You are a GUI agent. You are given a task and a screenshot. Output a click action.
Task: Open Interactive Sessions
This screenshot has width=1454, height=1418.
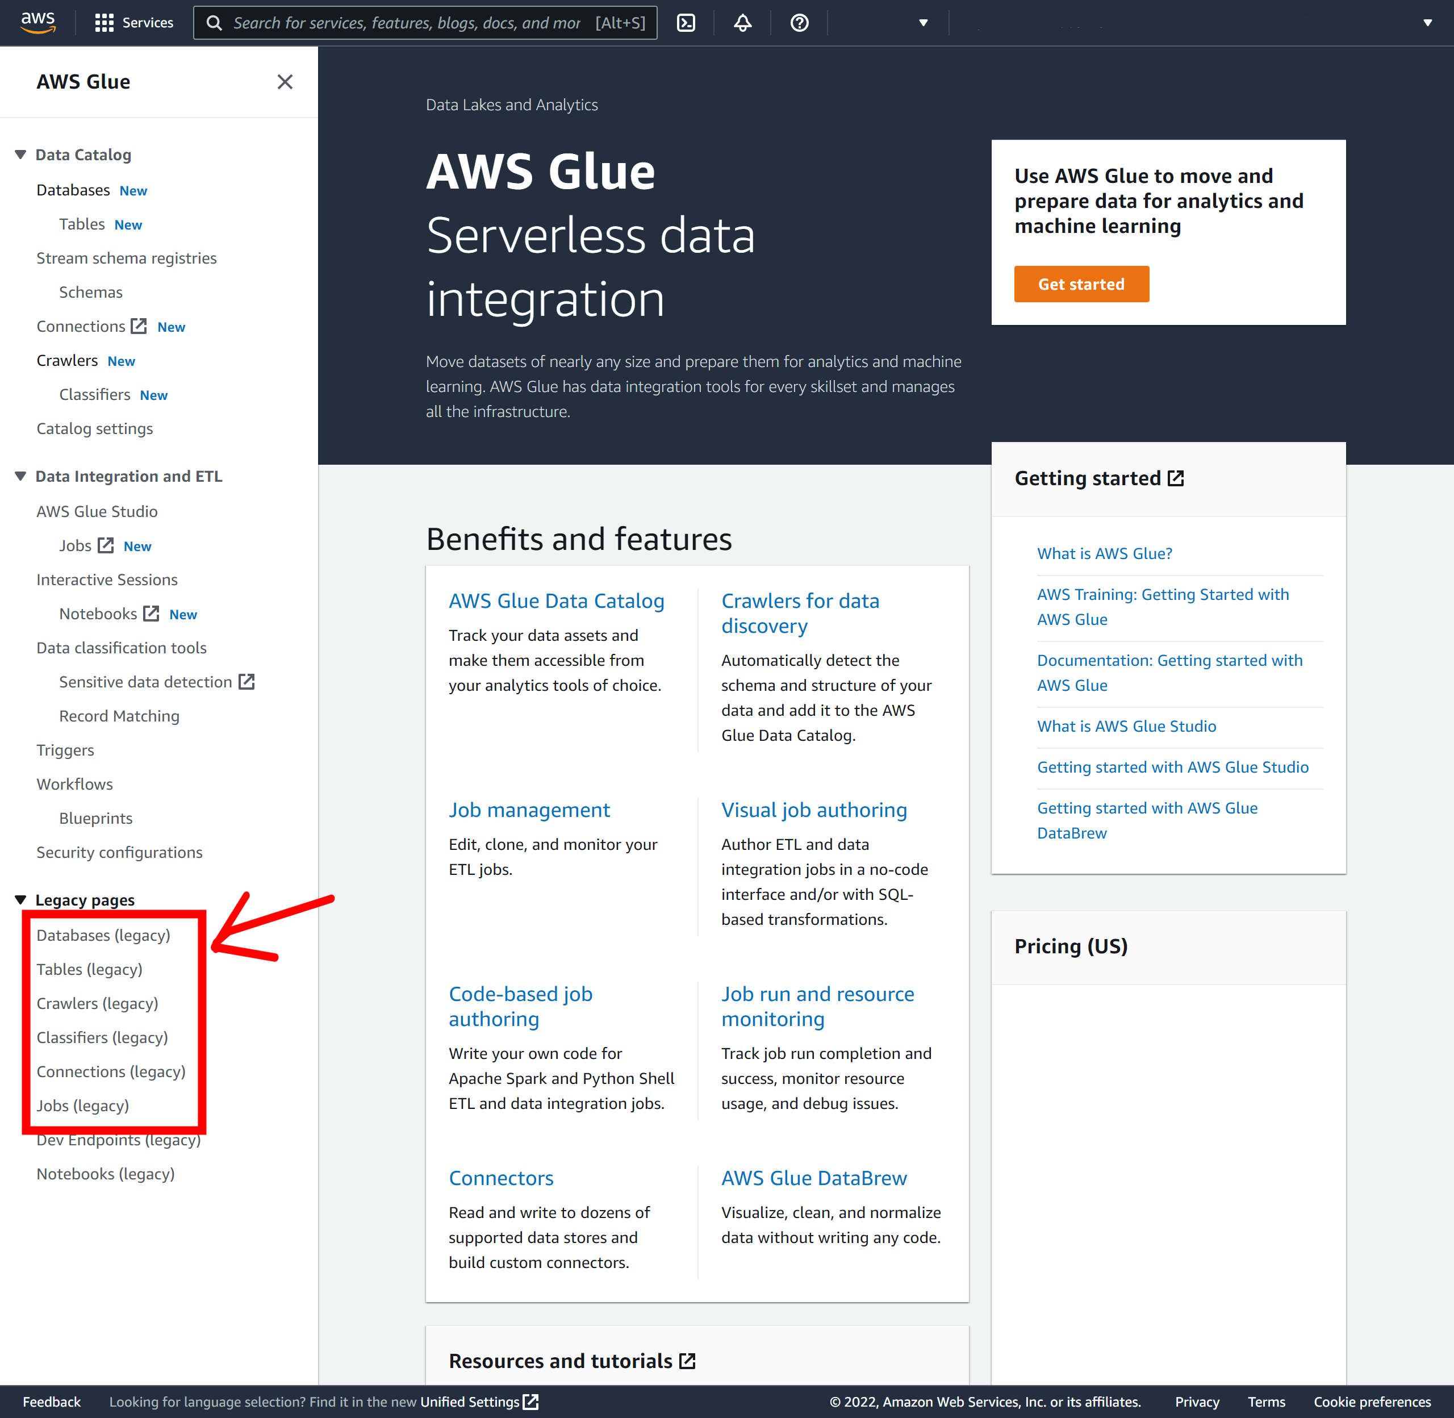pos(107,580)
